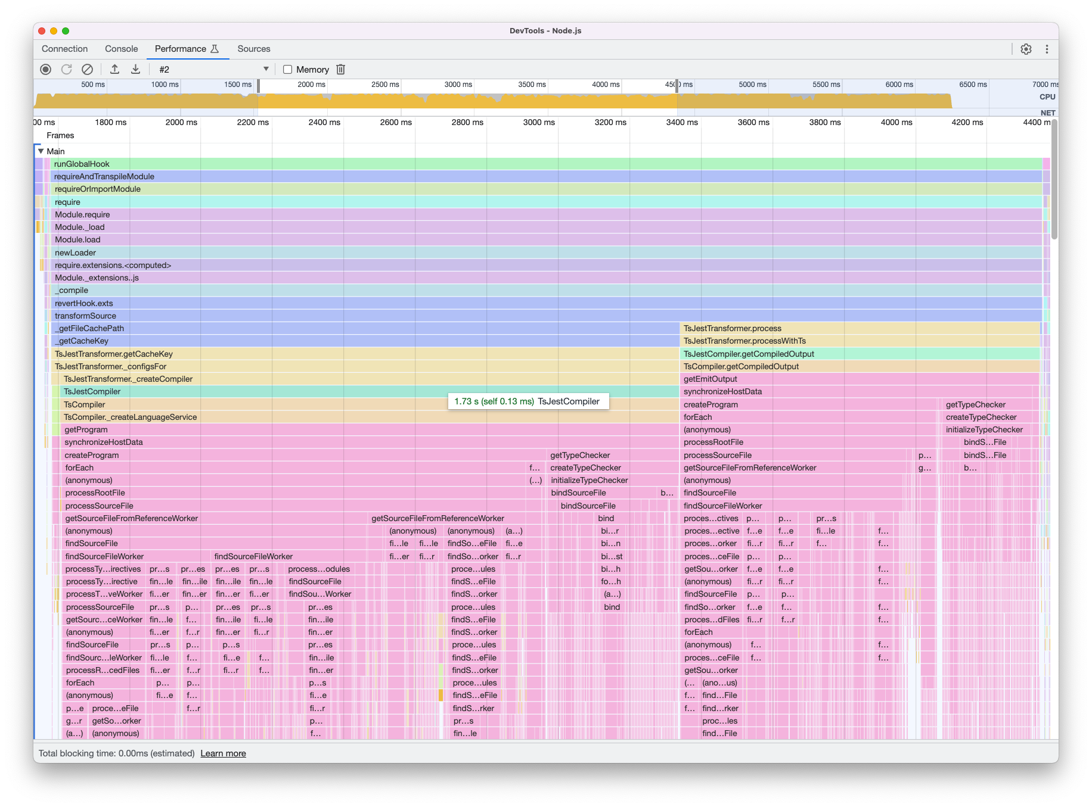Click the reload and record icon

(66, 69)
